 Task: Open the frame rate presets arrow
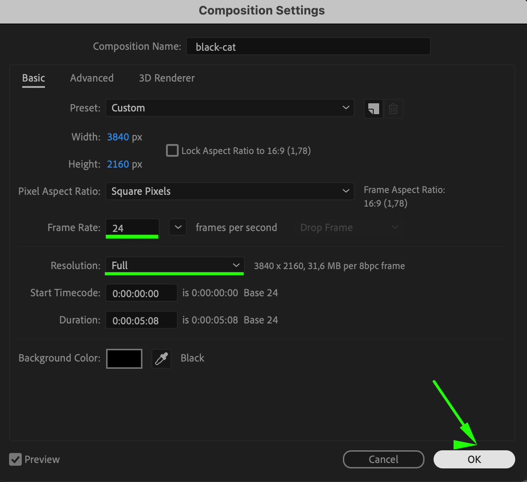click(x=178, y=227)
